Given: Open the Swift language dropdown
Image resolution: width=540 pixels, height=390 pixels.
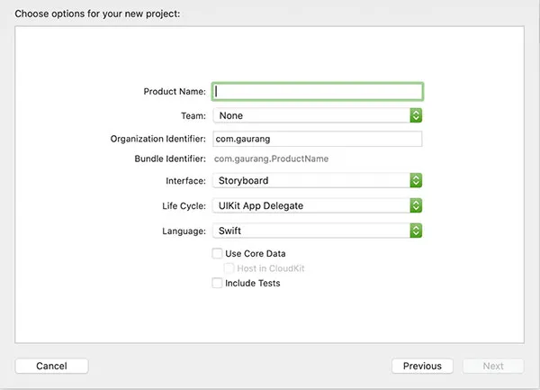Looking at the screenshot, I should (310, 231).
